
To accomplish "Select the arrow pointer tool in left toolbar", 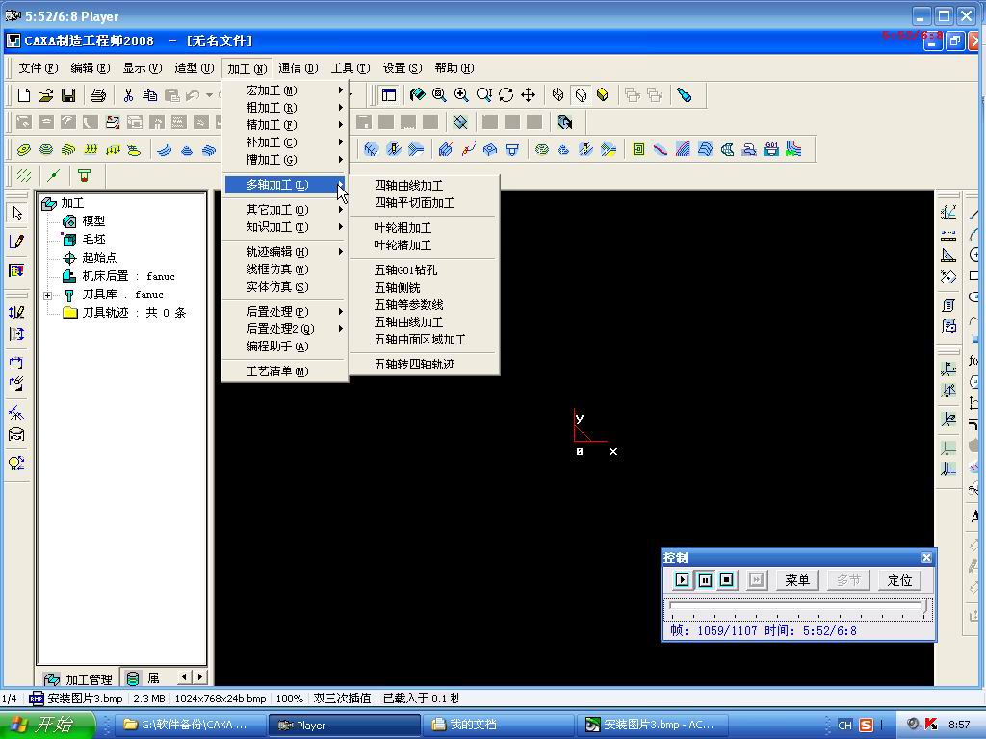I will (17, 214).
